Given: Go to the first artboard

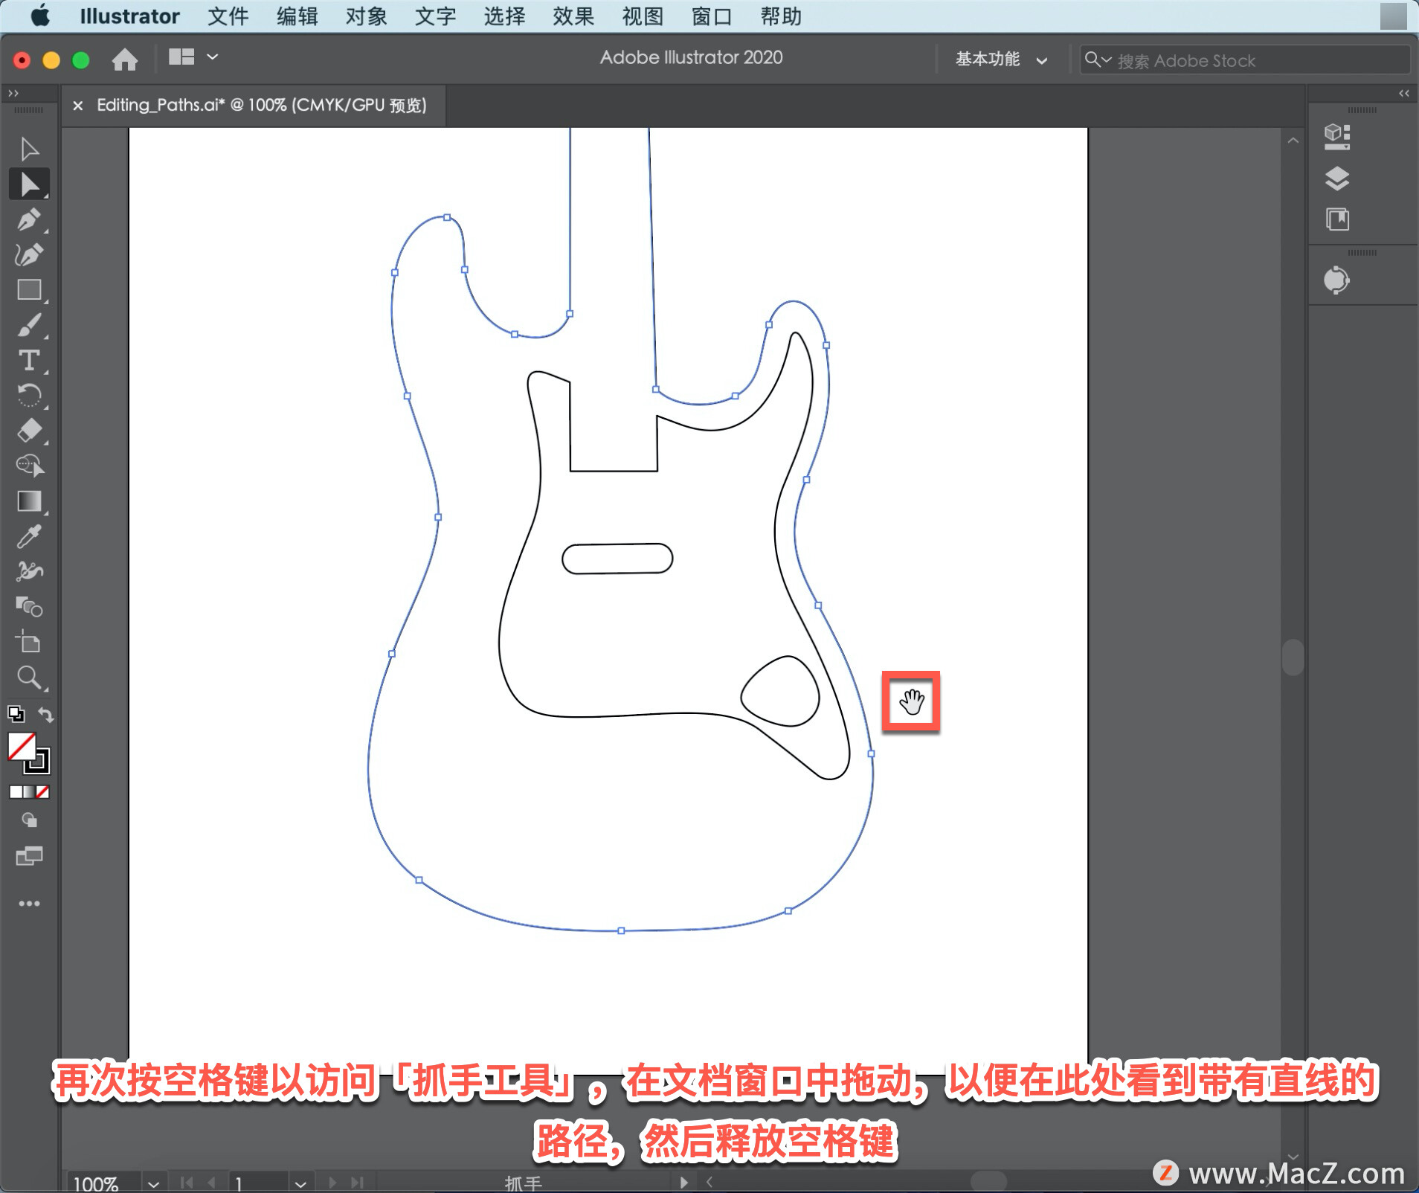Looking at the screenshot, I should click(x=187, y=1182).
